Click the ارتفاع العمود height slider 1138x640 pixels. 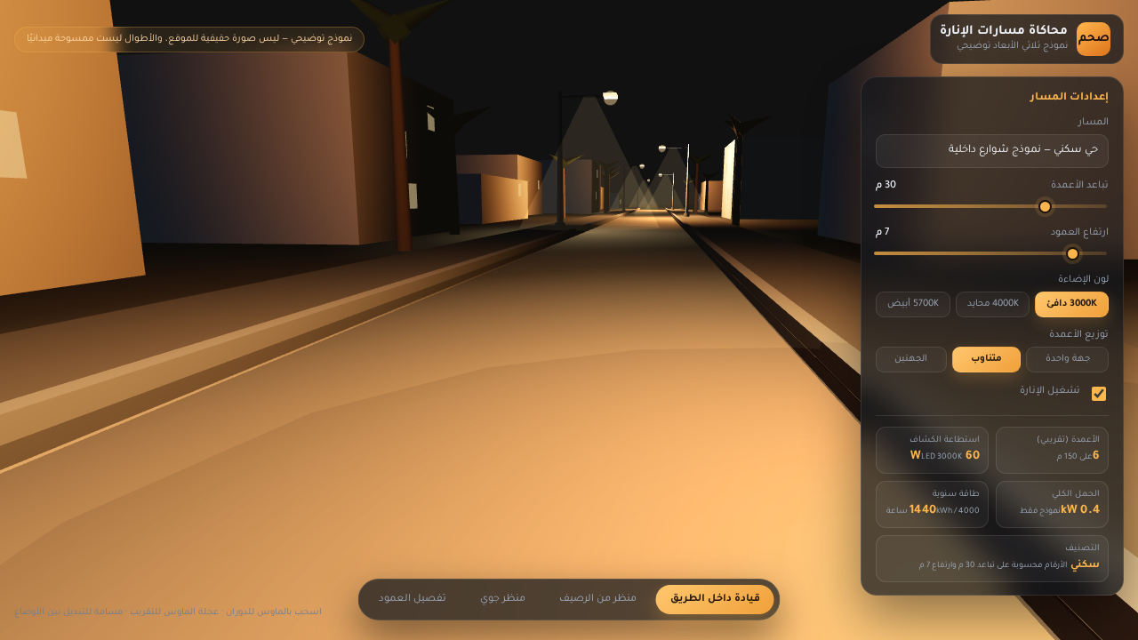click(990, 253)
